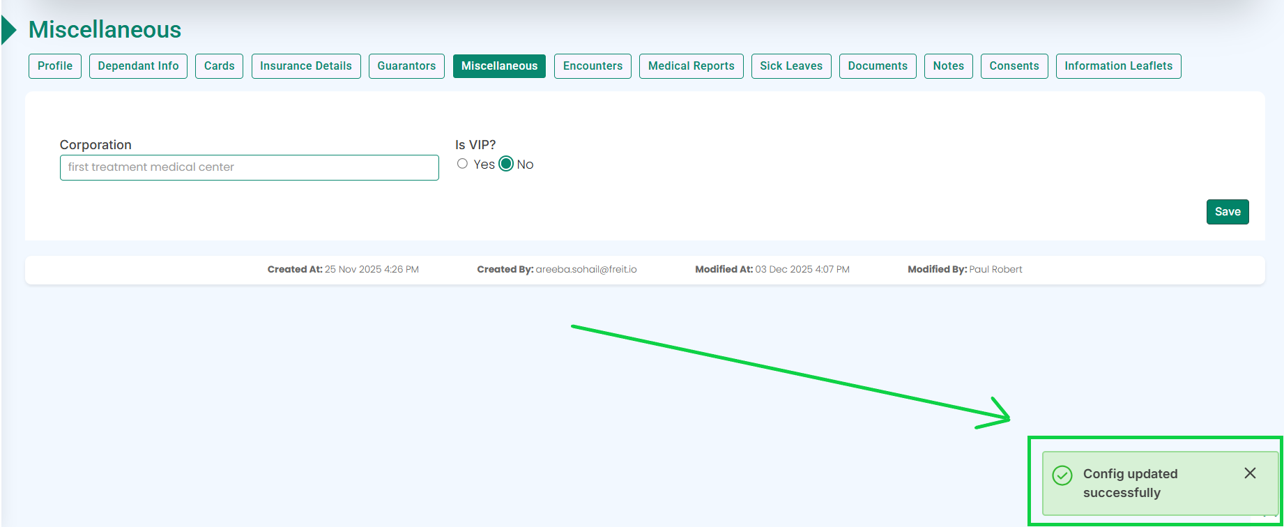Viewport: 1284px width, 527px height.
Task: Click the Corporation input field
Action: click(249, 167)
